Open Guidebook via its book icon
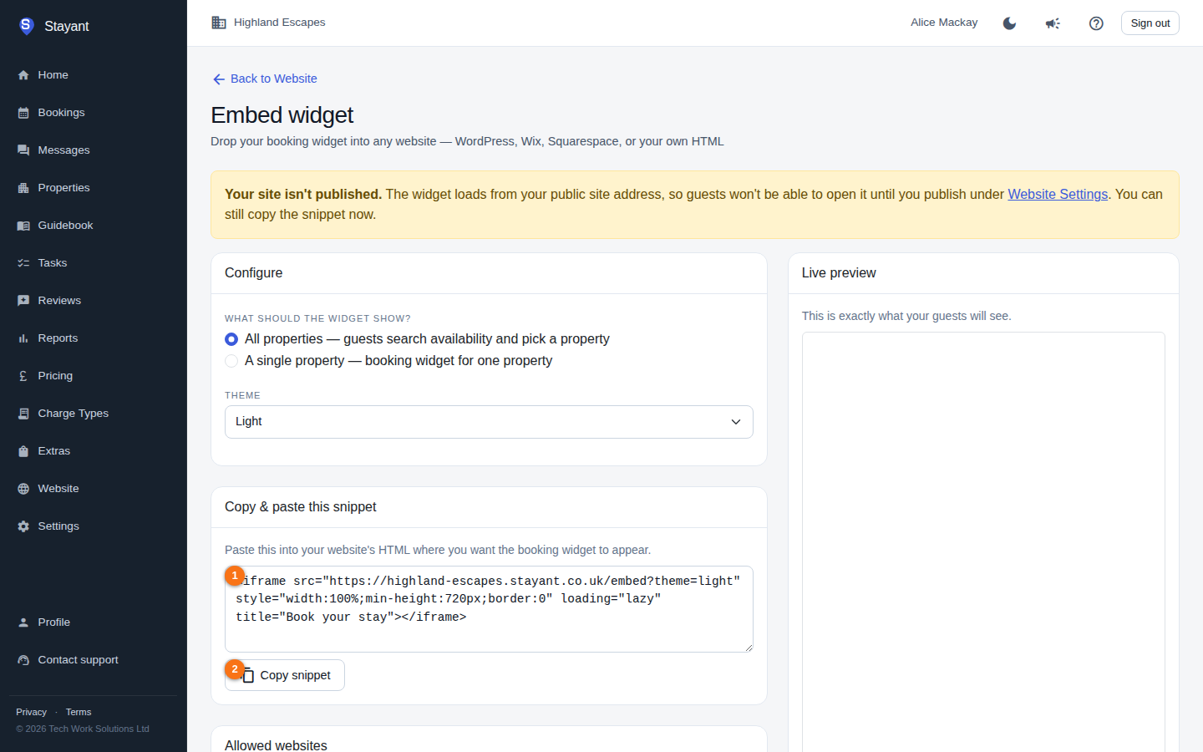Viewport: 1203px width, 752px height. 23,226
